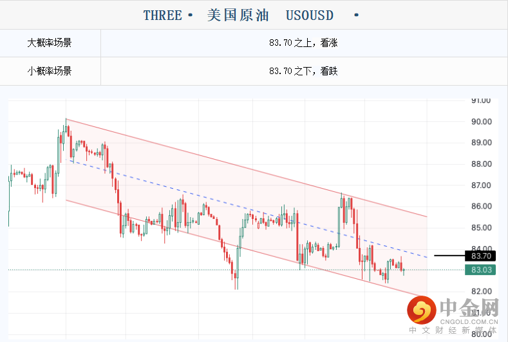Click the 91.00 price axis label
508x342 pixels.
pos(481,100)
